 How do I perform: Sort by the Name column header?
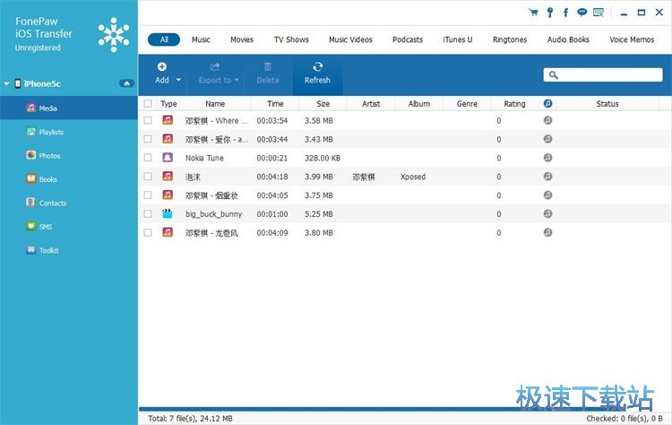click(215, 103)
